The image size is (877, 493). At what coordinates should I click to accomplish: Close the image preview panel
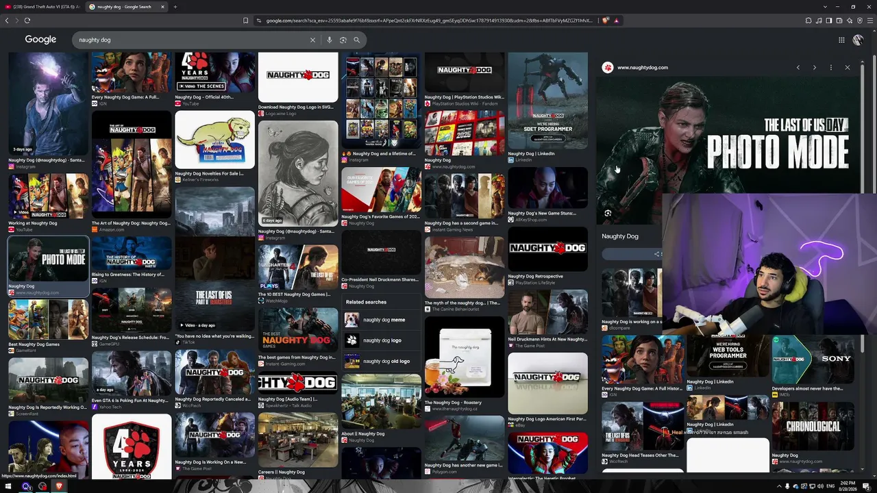(847, 67)
